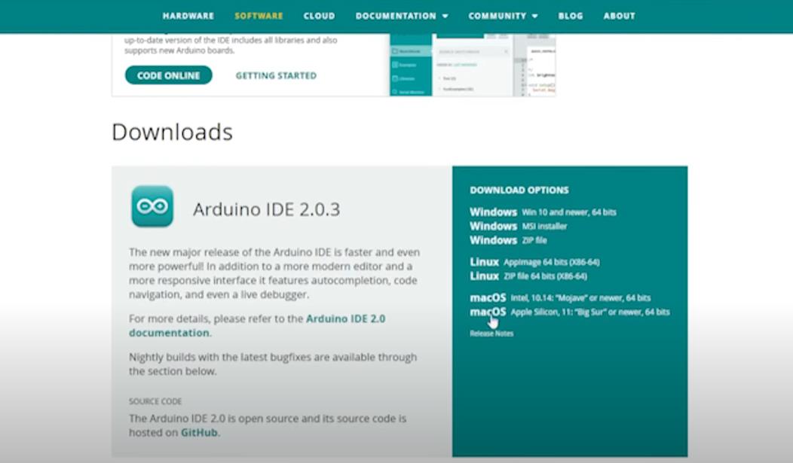The height and width of the screenshot is (463, 793).
Task: Click the Arduino IDE 2.0.3 title
Action: click(x=267, y=209)
